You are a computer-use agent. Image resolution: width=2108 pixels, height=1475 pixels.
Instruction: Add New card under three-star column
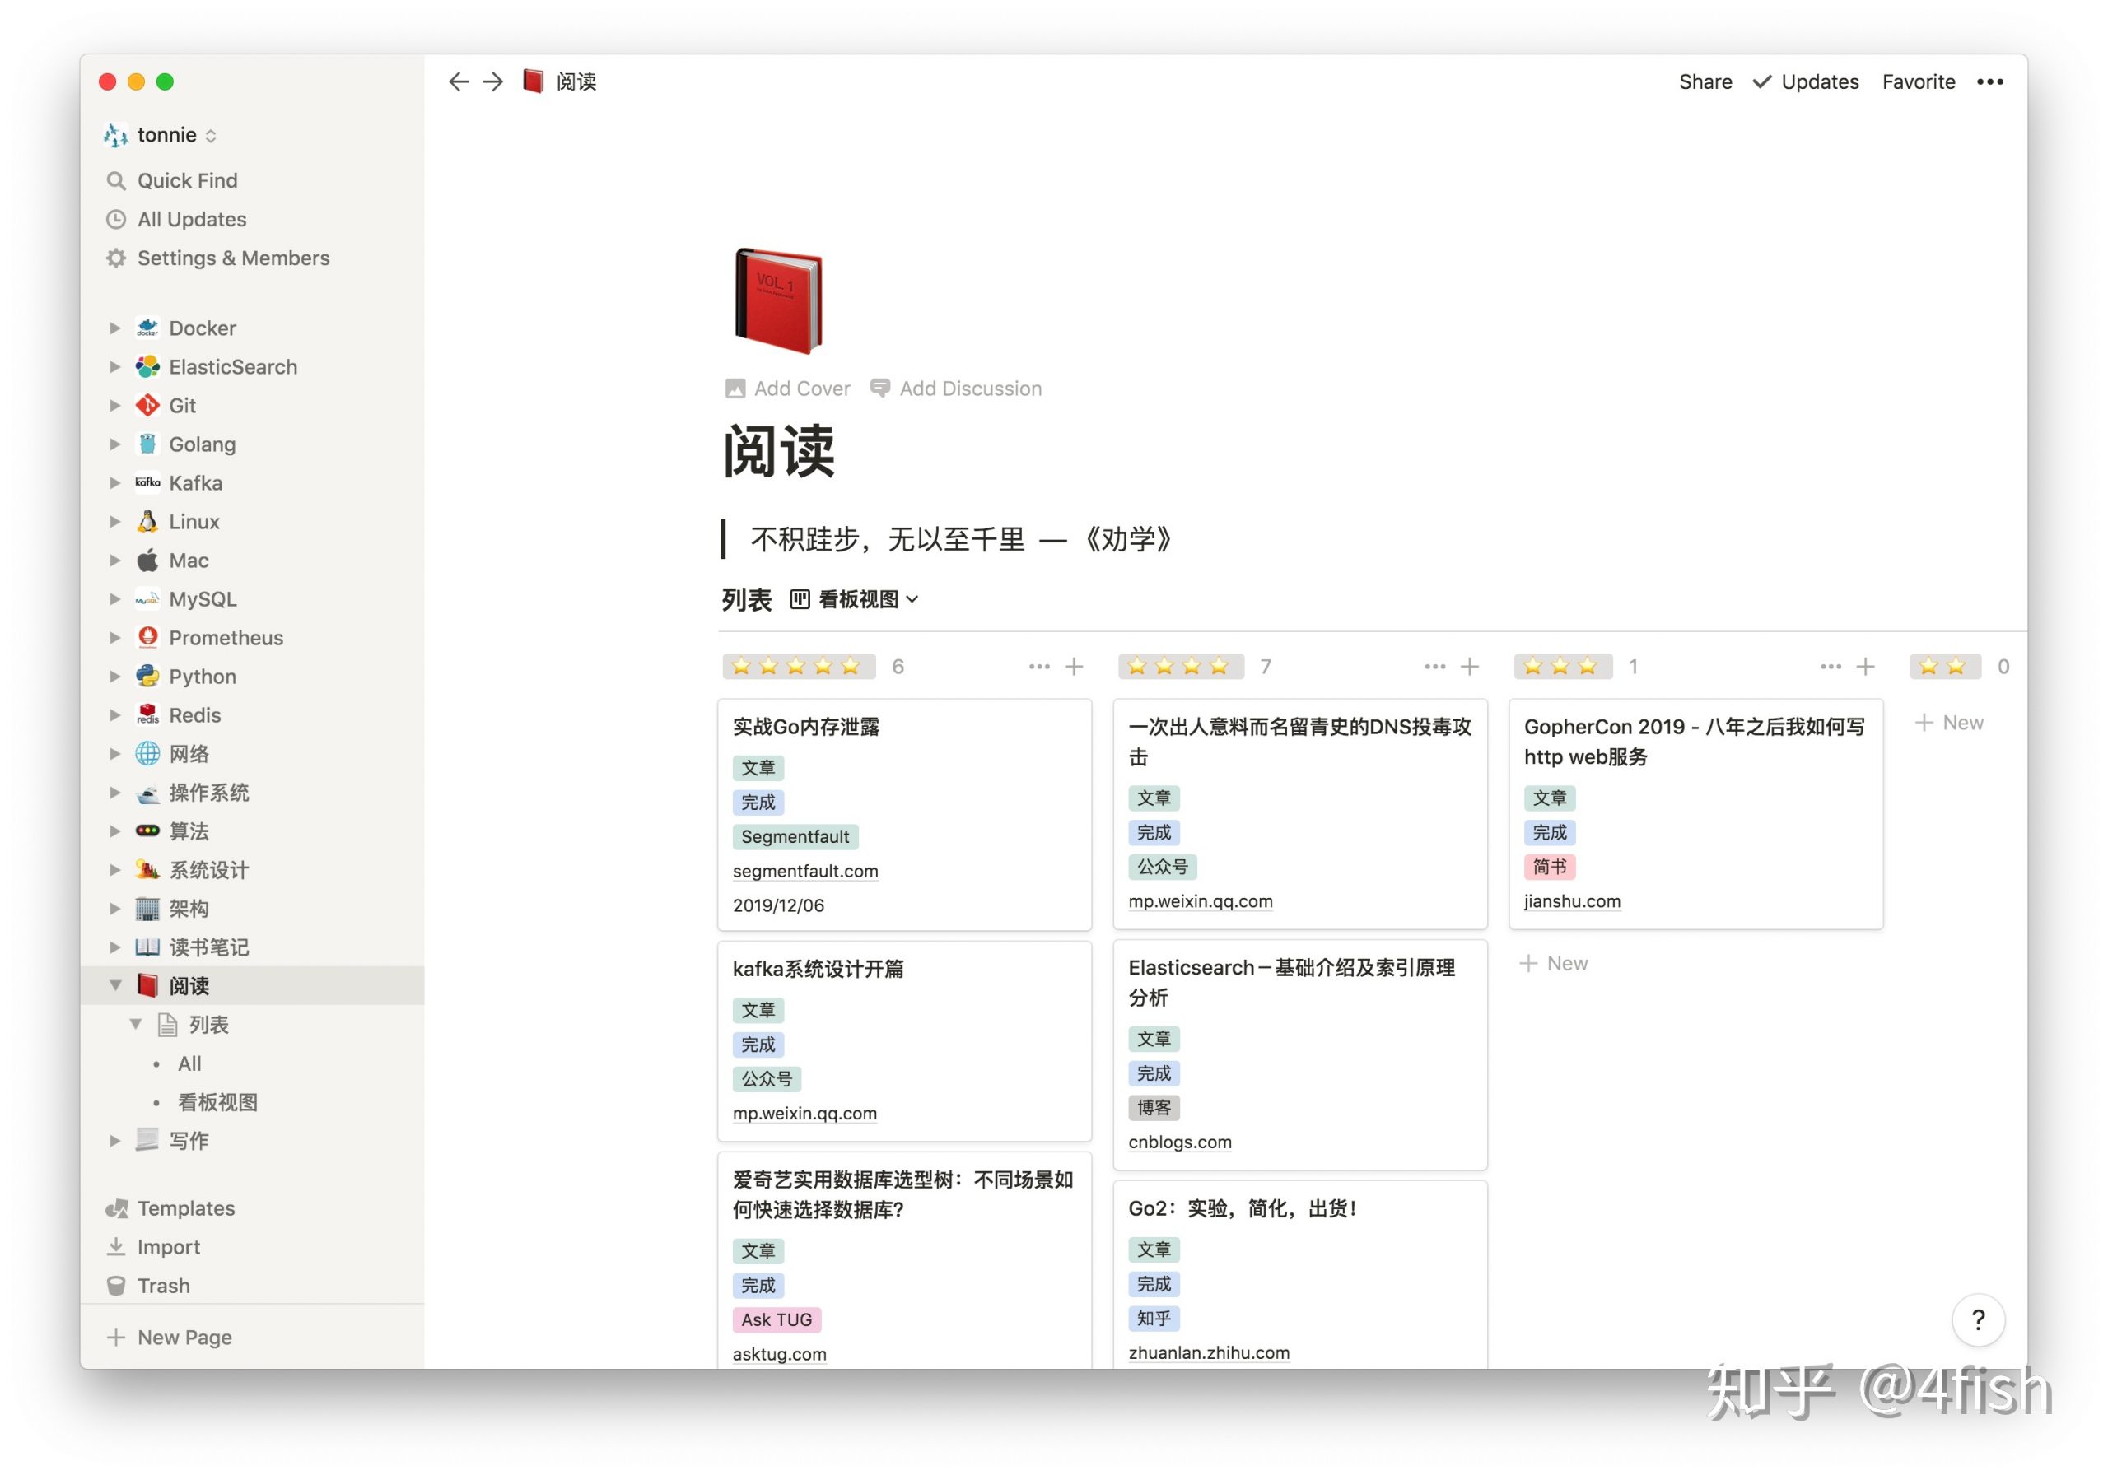[1554, 963]
